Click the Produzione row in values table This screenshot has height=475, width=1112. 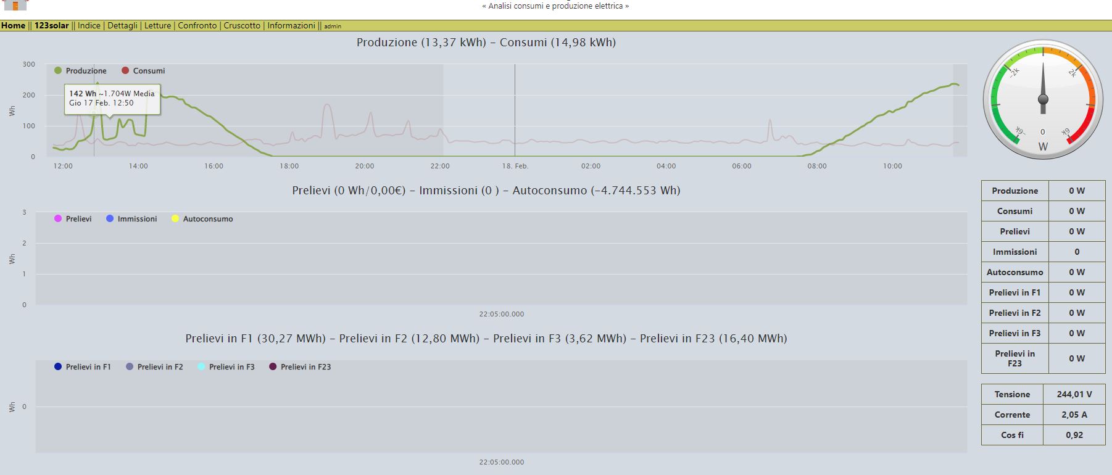1044,191
